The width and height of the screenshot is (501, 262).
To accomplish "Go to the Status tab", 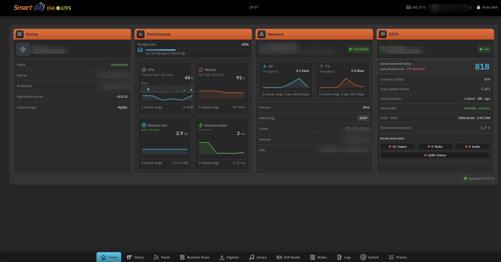I will coord(135,257).
